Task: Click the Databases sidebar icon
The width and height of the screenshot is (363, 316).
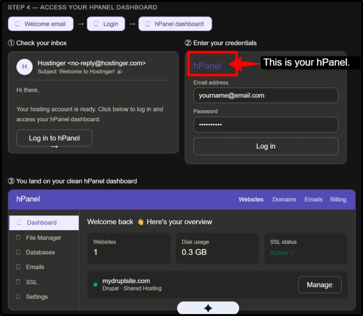Action: [18, 252]
